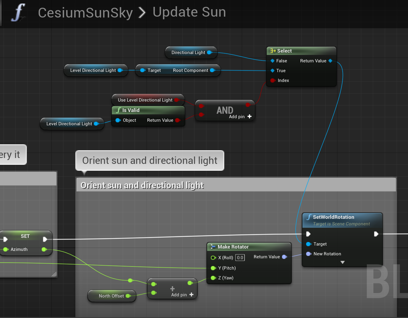The height and width of the screenshot is (318, 408).
Task: Expand SetWorldRotation advanced pins arrow
Action: (342, 262)
